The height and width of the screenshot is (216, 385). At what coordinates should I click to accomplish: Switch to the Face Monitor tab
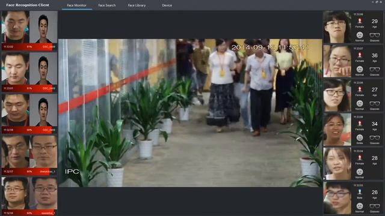pos(76,5)
